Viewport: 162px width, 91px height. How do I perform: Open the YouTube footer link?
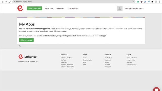click(107, 65)
